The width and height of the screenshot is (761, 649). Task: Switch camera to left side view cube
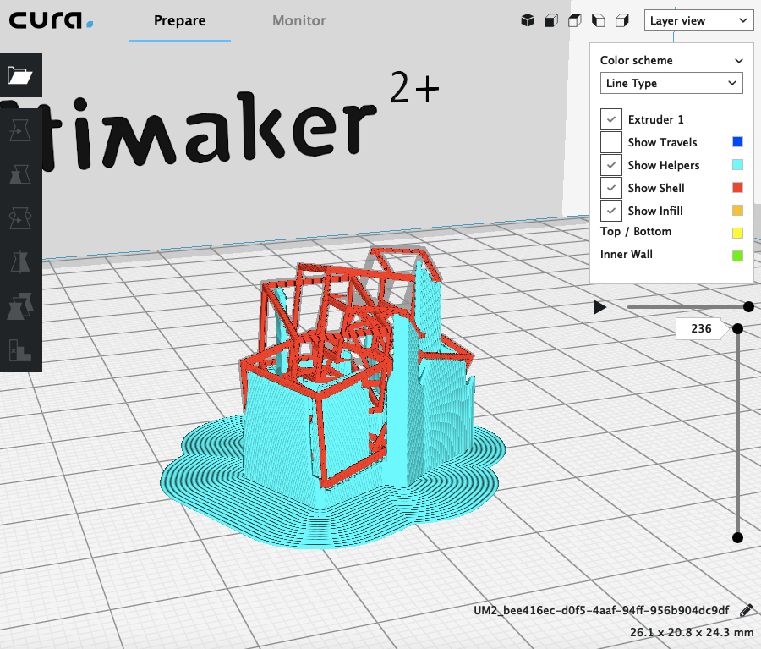click(599, 20)
